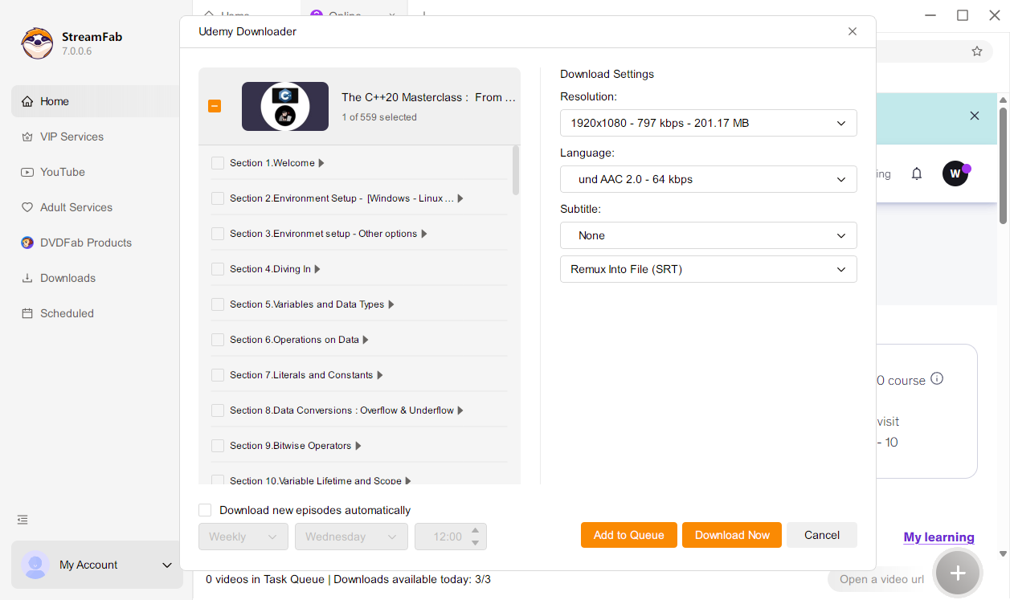Open the Resolution dropdown

pyautogui.click(x=708, y=123)
